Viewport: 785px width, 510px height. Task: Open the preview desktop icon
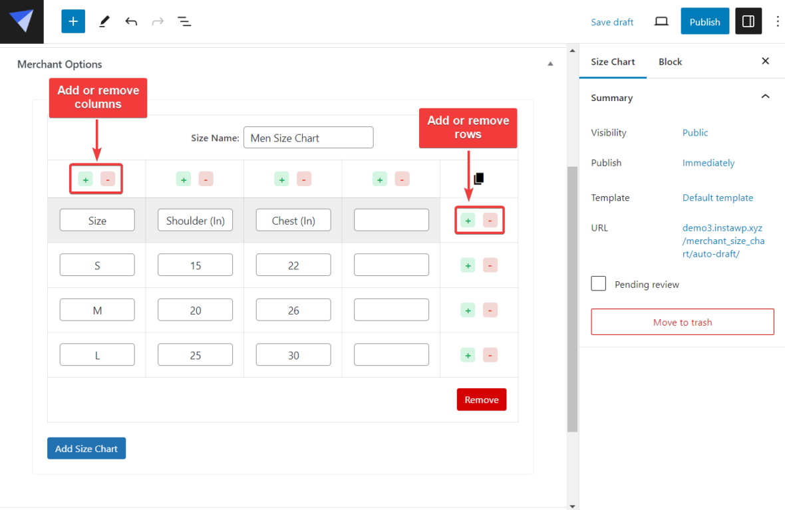tap(661, 21)
